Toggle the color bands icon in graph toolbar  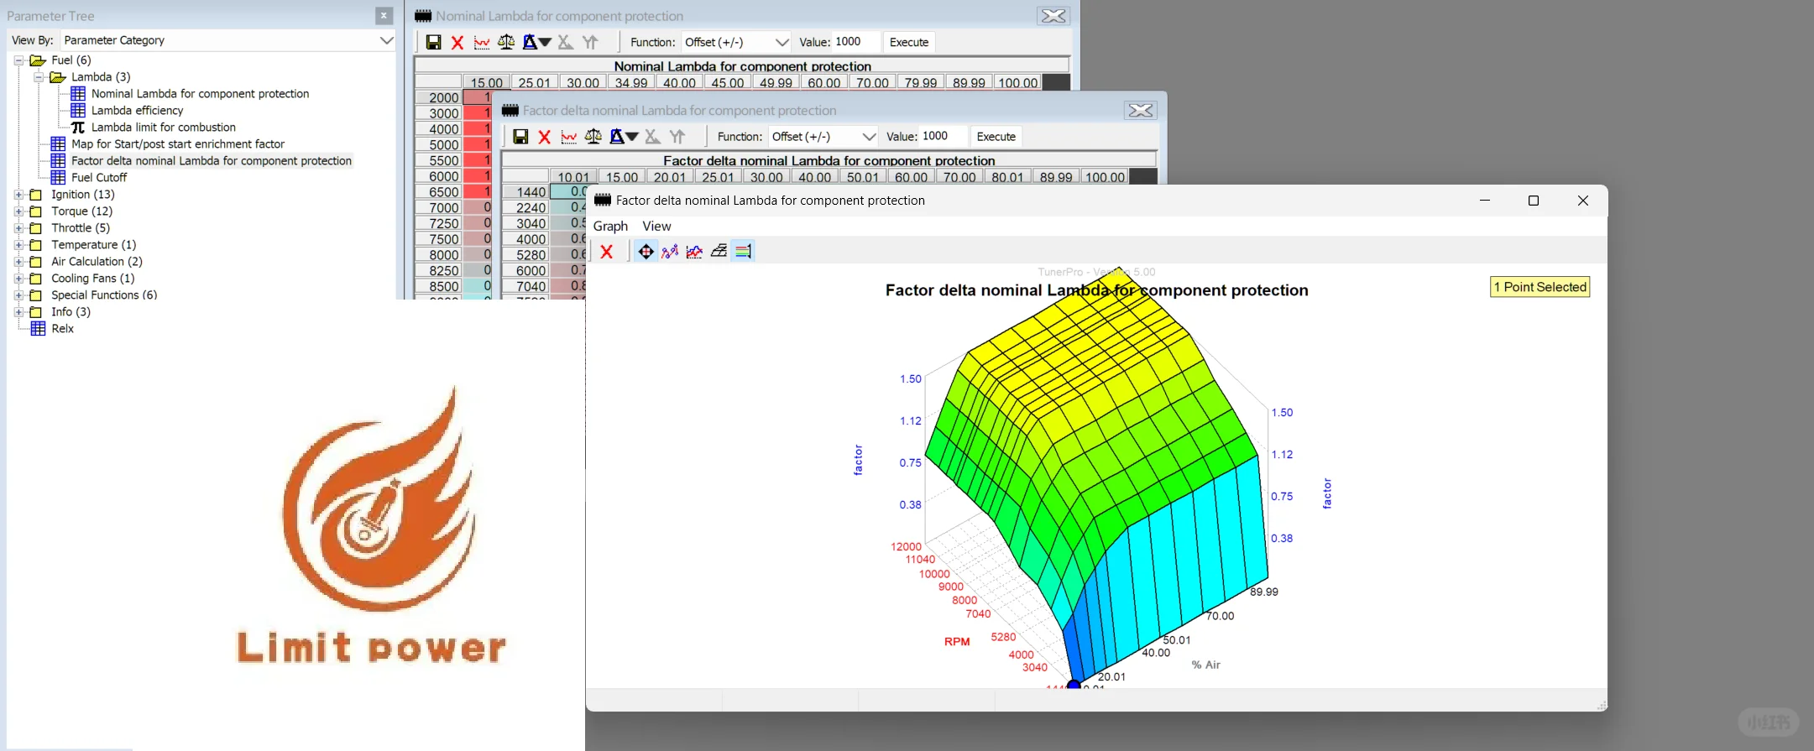pos(743,251)
